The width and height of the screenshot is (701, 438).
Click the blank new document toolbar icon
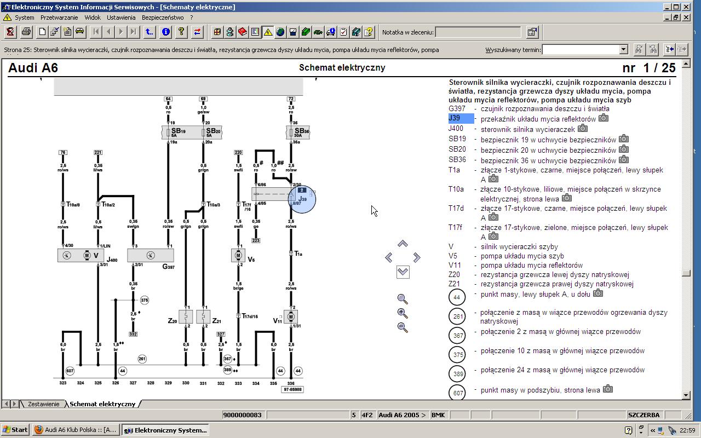[x=42, y=32]
